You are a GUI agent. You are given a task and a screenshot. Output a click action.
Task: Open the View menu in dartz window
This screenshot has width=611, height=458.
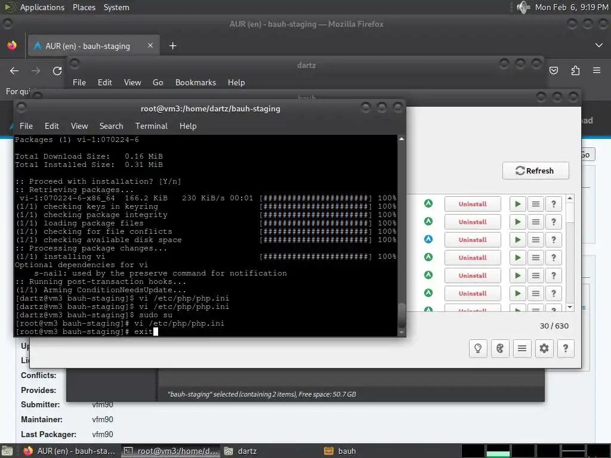click(x=132, y=82)
